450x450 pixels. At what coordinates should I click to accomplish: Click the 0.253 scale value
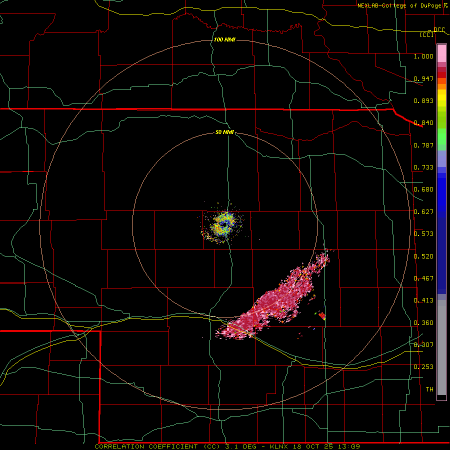[423, 367]
